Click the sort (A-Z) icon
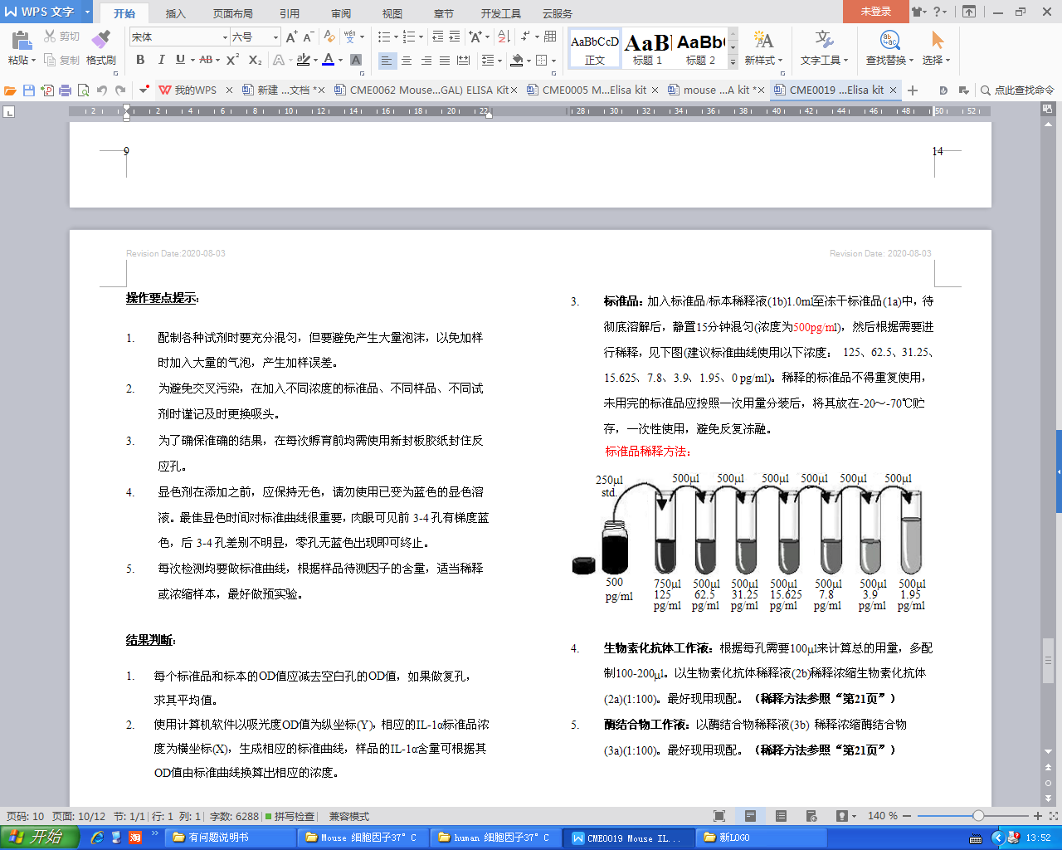 [504, 37]
